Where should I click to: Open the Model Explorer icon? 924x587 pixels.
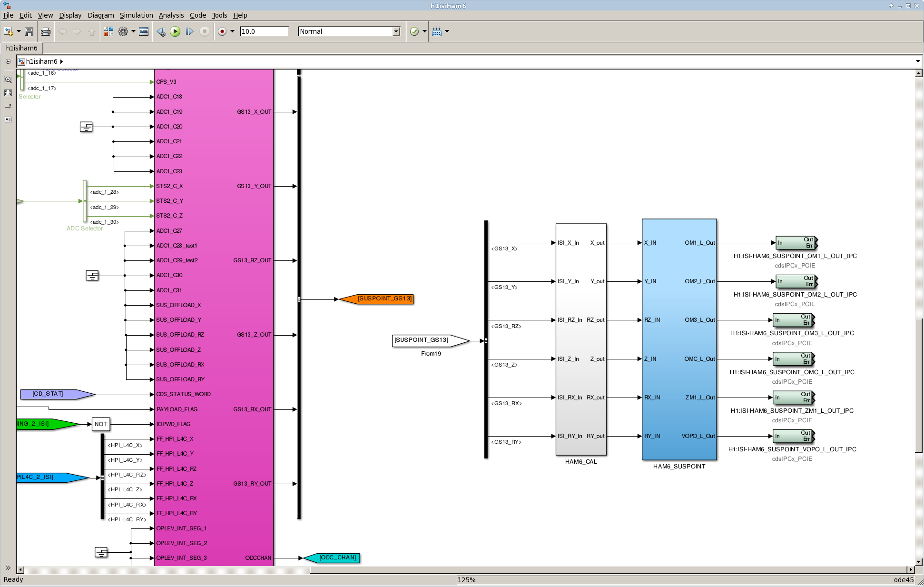144,31
